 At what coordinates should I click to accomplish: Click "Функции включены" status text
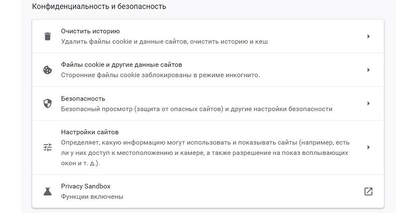tap(92, 197)
